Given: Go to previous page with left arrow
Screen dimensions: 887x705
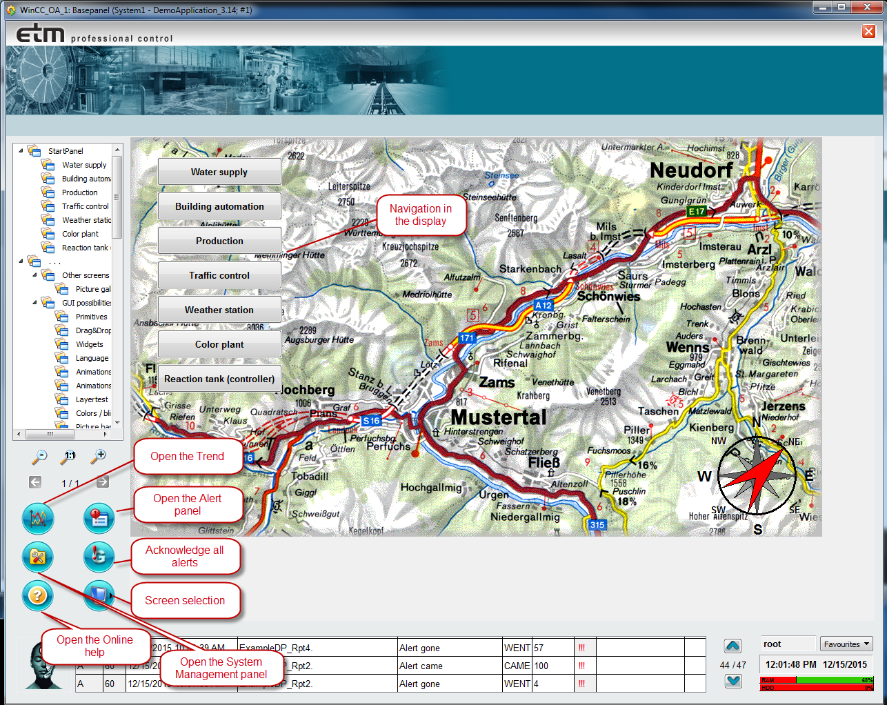Looking at the screenshot, I should 35,482.
